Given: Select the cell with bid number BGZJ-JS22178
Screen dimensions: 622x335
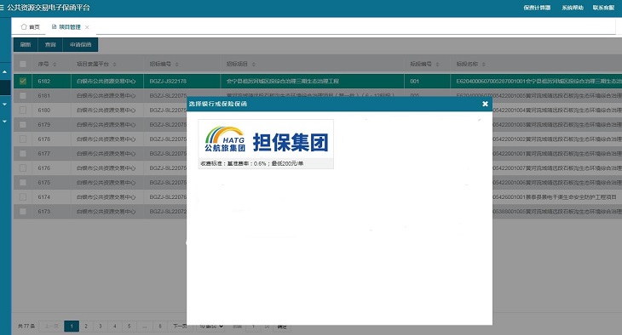Looking at the screenshot, I should pyautogui.click(x=181, y=81).
